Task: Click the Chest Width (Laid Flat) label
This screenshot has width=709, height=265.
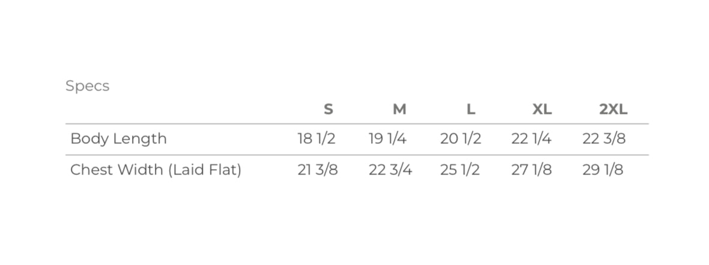Action: tap(155, 170)
